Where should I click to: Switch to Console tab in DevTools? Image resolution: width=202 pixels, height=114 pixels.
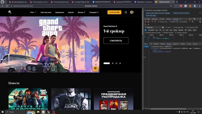(162, 19)
